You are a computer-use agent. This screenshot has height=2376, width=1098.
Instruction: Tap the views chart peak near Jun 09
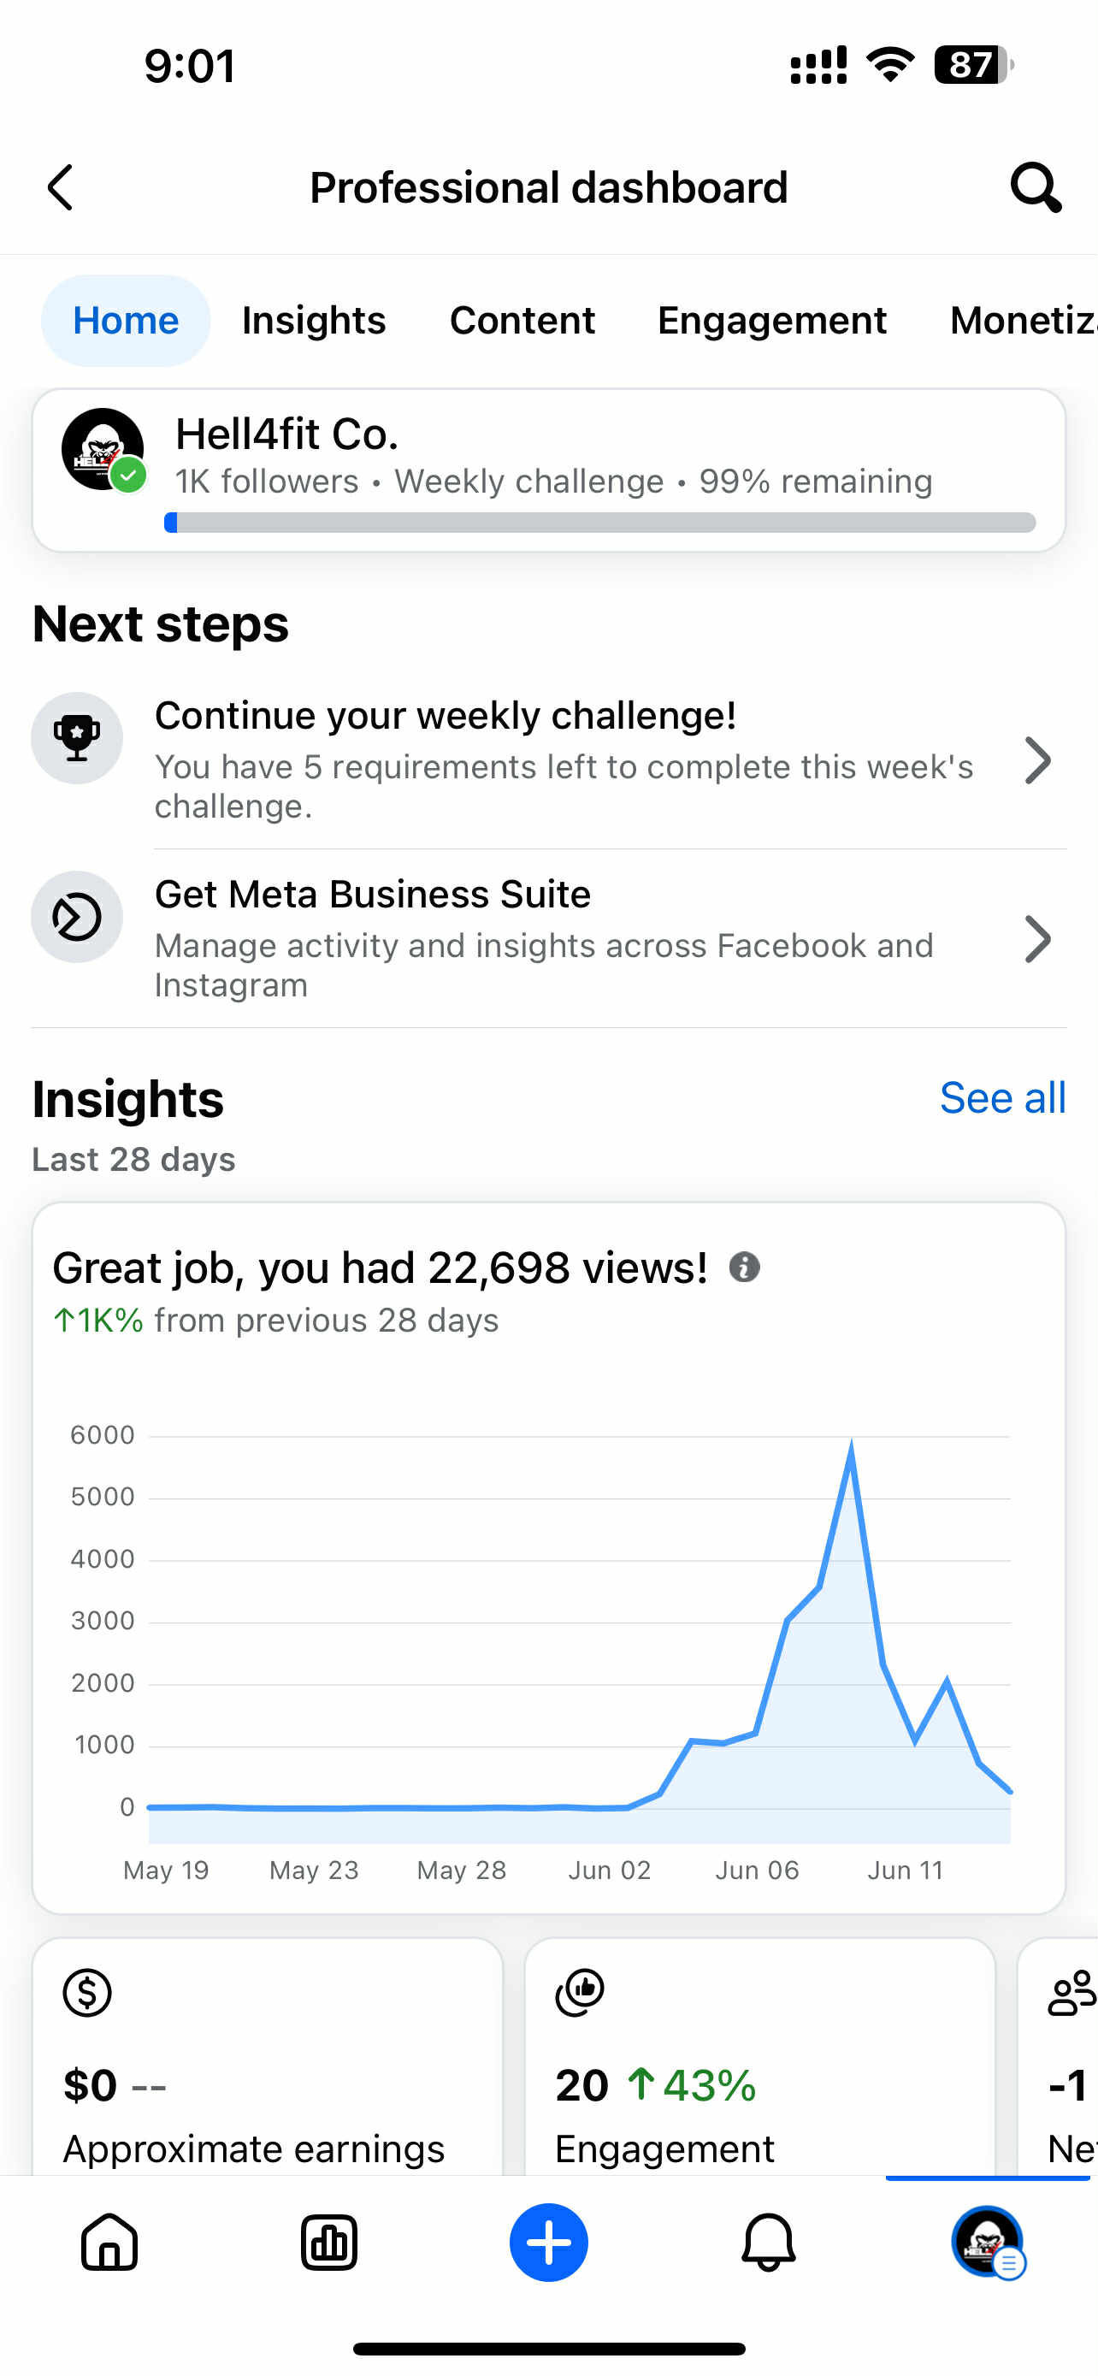point(850,1446)
